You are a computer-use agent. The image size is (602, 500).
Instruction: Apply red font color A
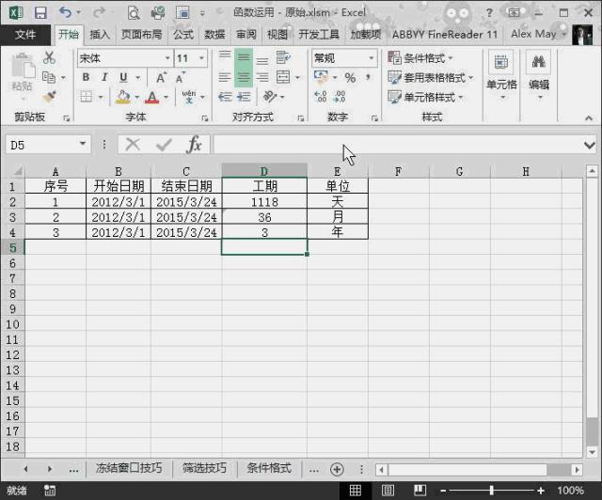152,97
